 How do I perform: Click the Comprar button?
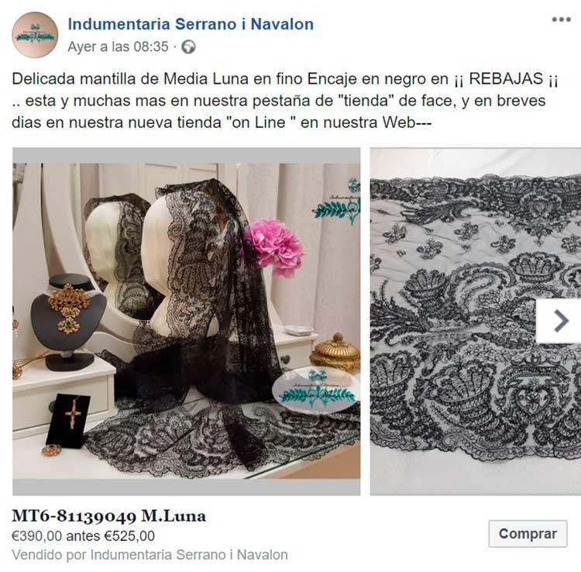point(528,534)
